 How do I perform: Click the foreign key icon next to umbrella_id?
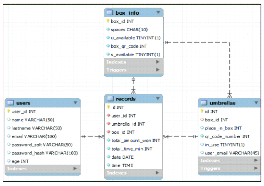click(x=108, y=124)
